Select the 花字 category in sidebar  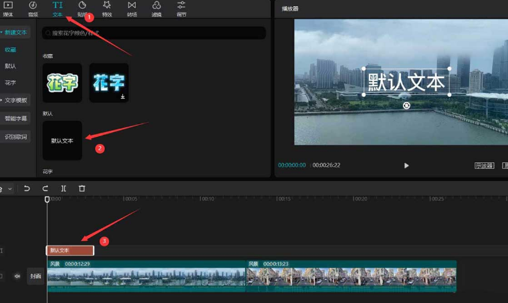pos(11,83)
